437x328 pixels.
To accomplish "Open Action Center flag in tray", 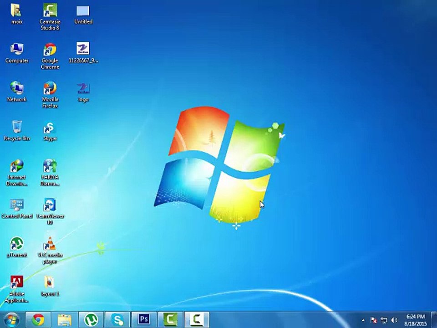I will point(373,320).
